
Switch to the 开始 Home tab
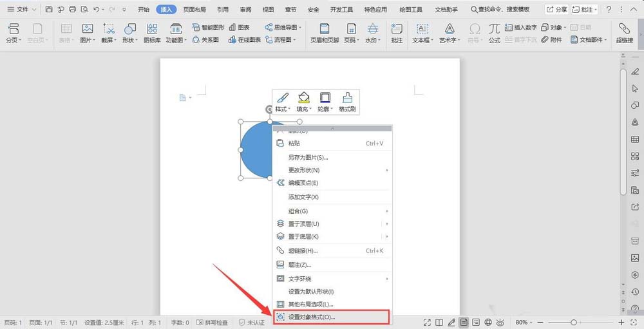144,9
